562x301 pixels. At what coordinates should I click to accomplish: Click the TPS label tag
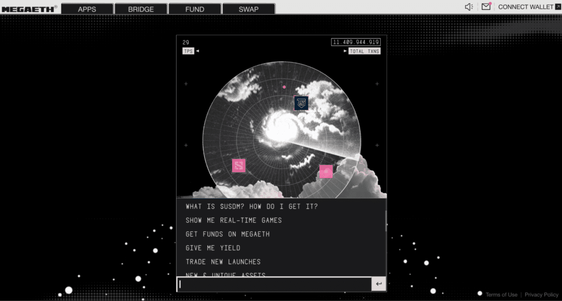click(x=188, y=51)
